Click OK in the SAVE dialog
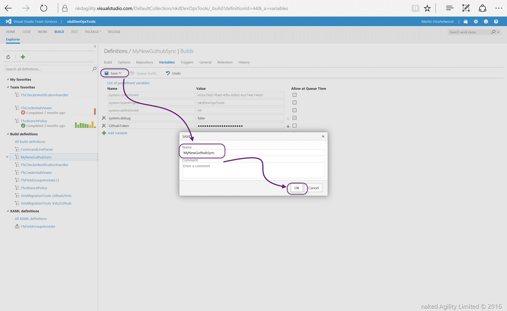 tap(297, 188)
